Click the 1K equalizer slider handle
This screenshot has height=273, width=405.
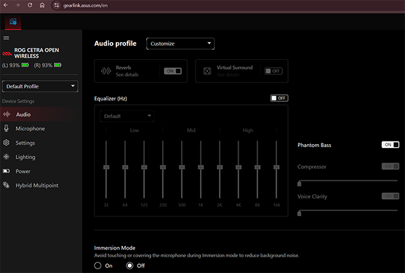201,167
